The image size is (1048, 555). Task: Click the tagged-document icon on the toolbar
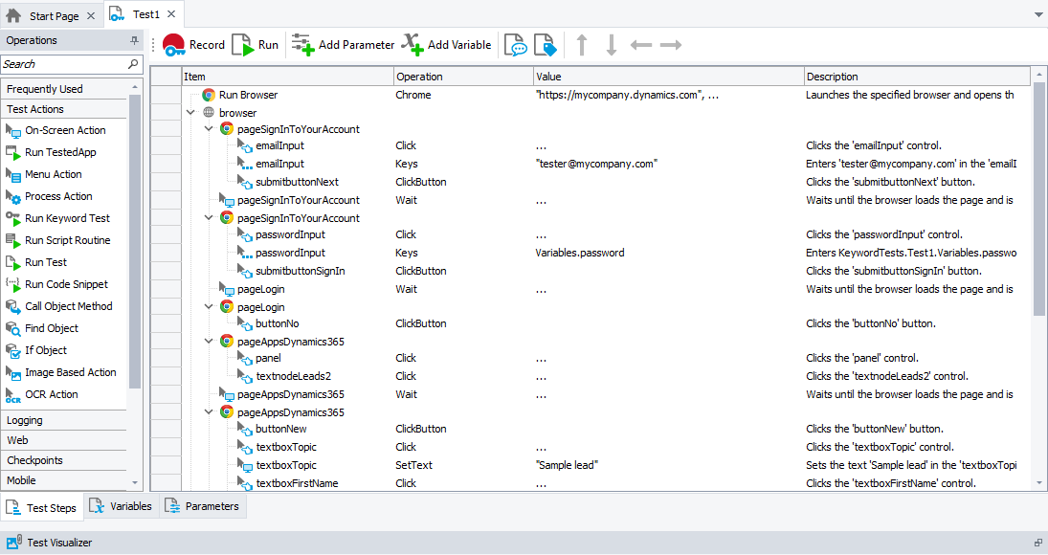546,44
